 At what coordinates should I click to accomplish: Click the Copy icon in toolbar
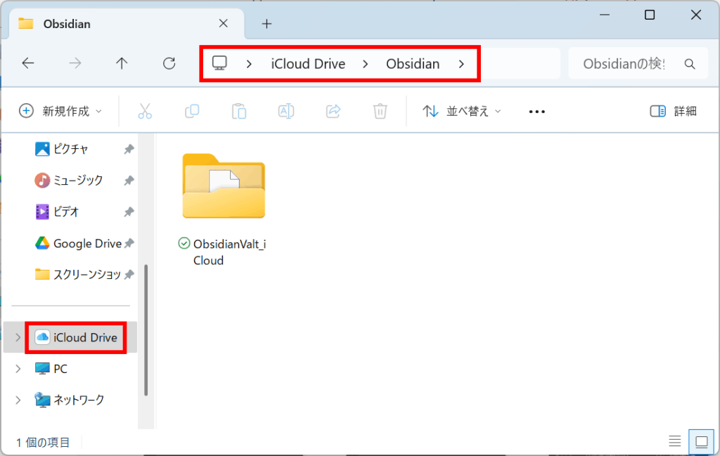192,111
